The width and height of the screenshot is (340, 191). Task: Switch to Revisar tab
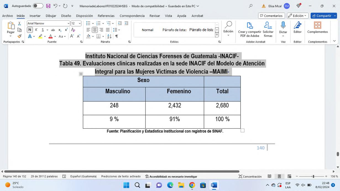pyautogui.click(x=155, y=16)
